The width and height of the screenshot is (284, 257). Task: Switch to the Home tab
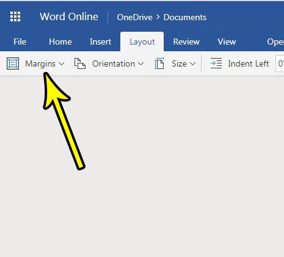pyautogui.click(x=60, y=42)
